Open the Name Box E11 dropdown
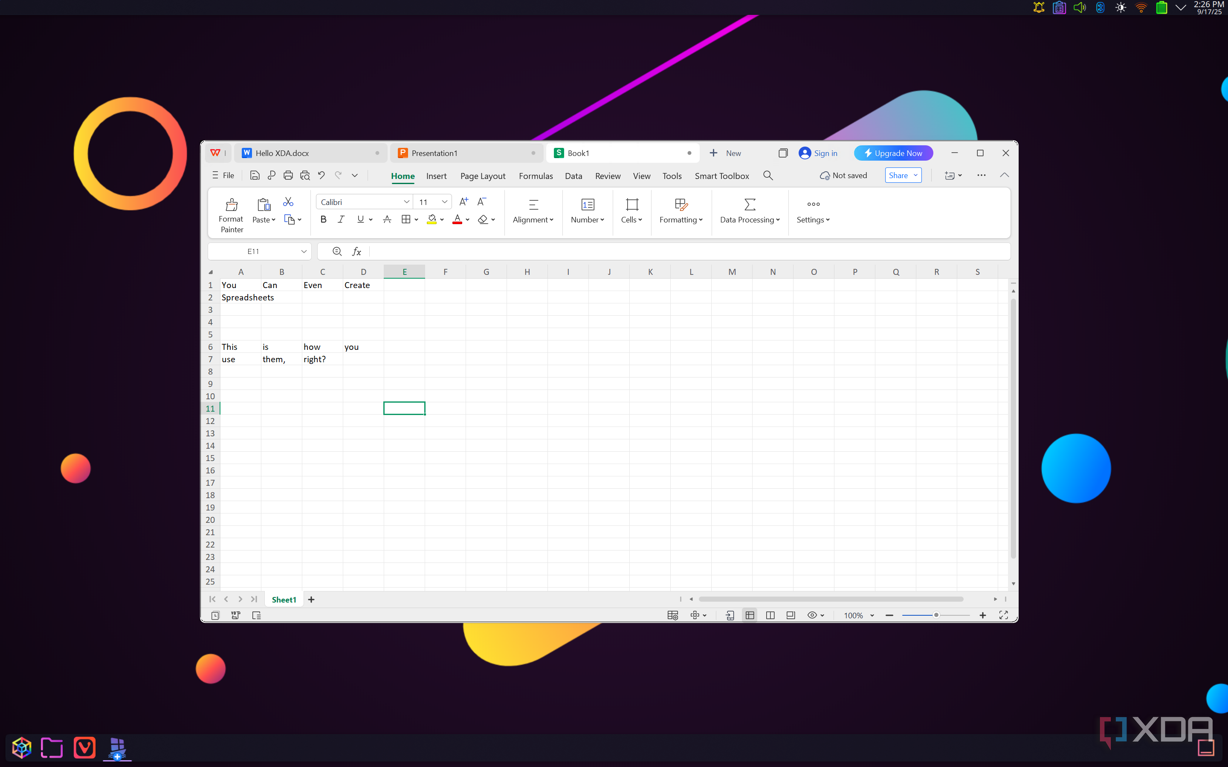Viewport: 1228px width, 767px height. click(304, 251)
